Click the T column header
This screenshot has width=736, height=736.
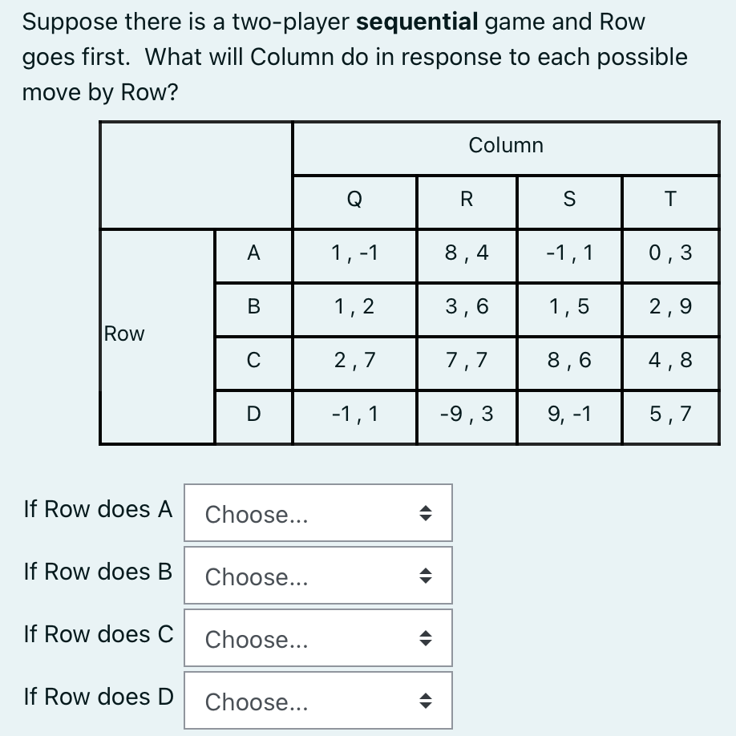click(670, 202)
